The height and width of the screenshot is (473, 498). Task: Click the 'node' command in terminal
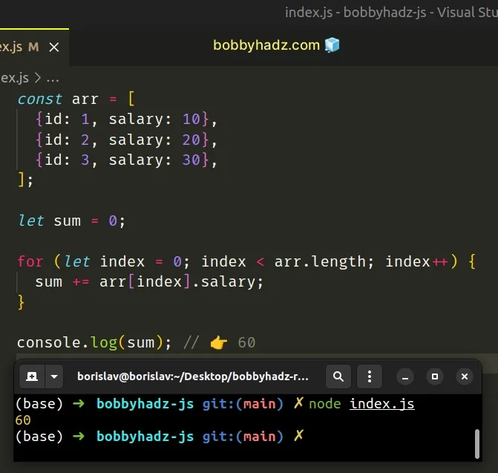coord(325,404)
